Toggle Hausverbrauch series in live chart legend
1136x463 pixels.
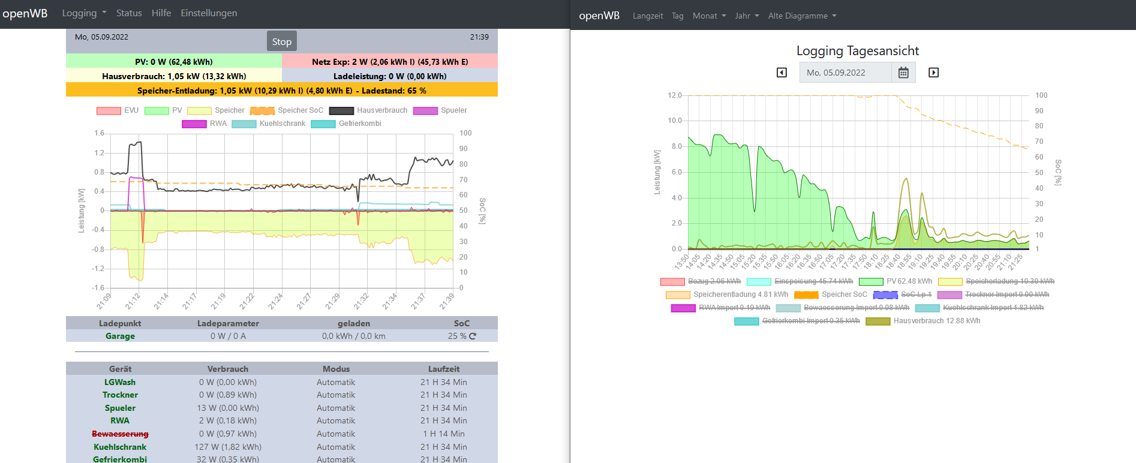(x=341, y=111)
